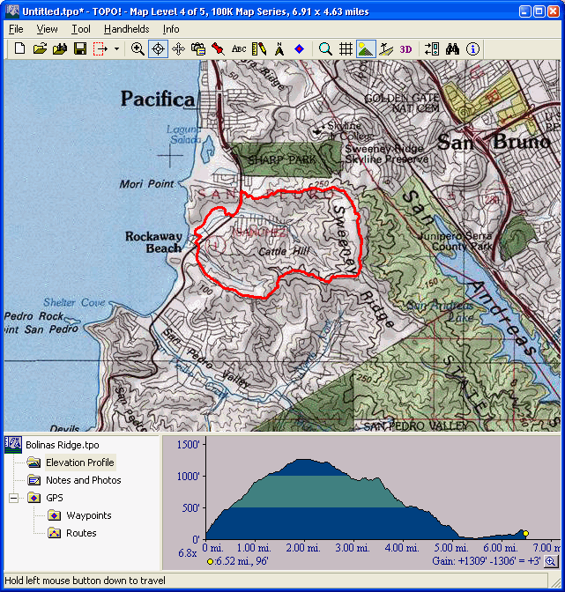Select the red pushpin waypoint tool
The height and width of the screenshot is (592, 565).
[x=218, y=49]
